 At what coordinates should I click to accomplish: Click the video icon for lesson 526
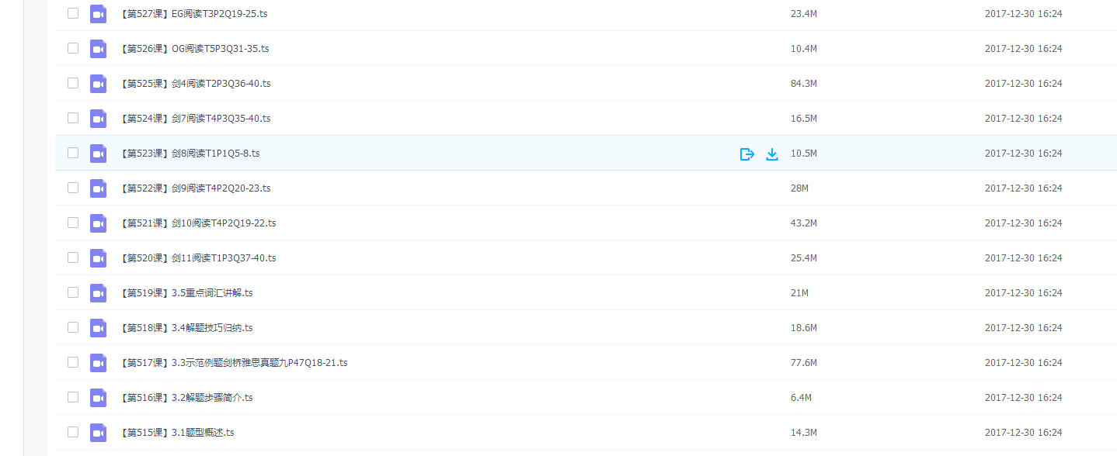point(98,49)
